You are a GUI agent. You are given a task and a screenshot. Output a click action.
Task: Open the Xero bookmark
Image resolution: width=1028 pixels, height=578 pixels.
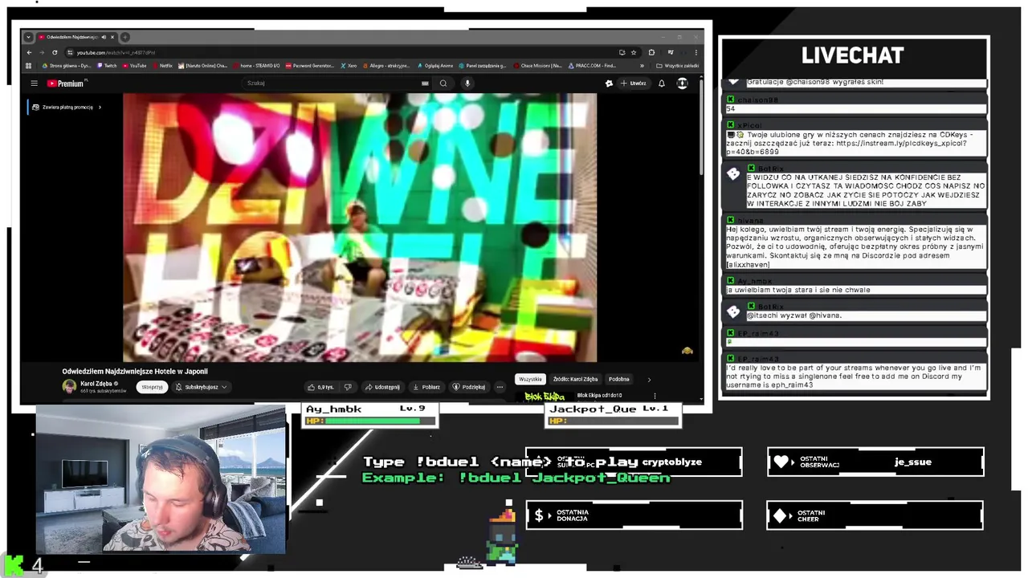349,66
